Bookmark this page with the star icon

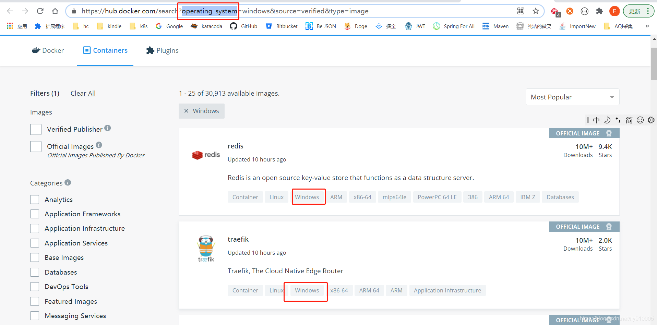[x=536, y=11]
